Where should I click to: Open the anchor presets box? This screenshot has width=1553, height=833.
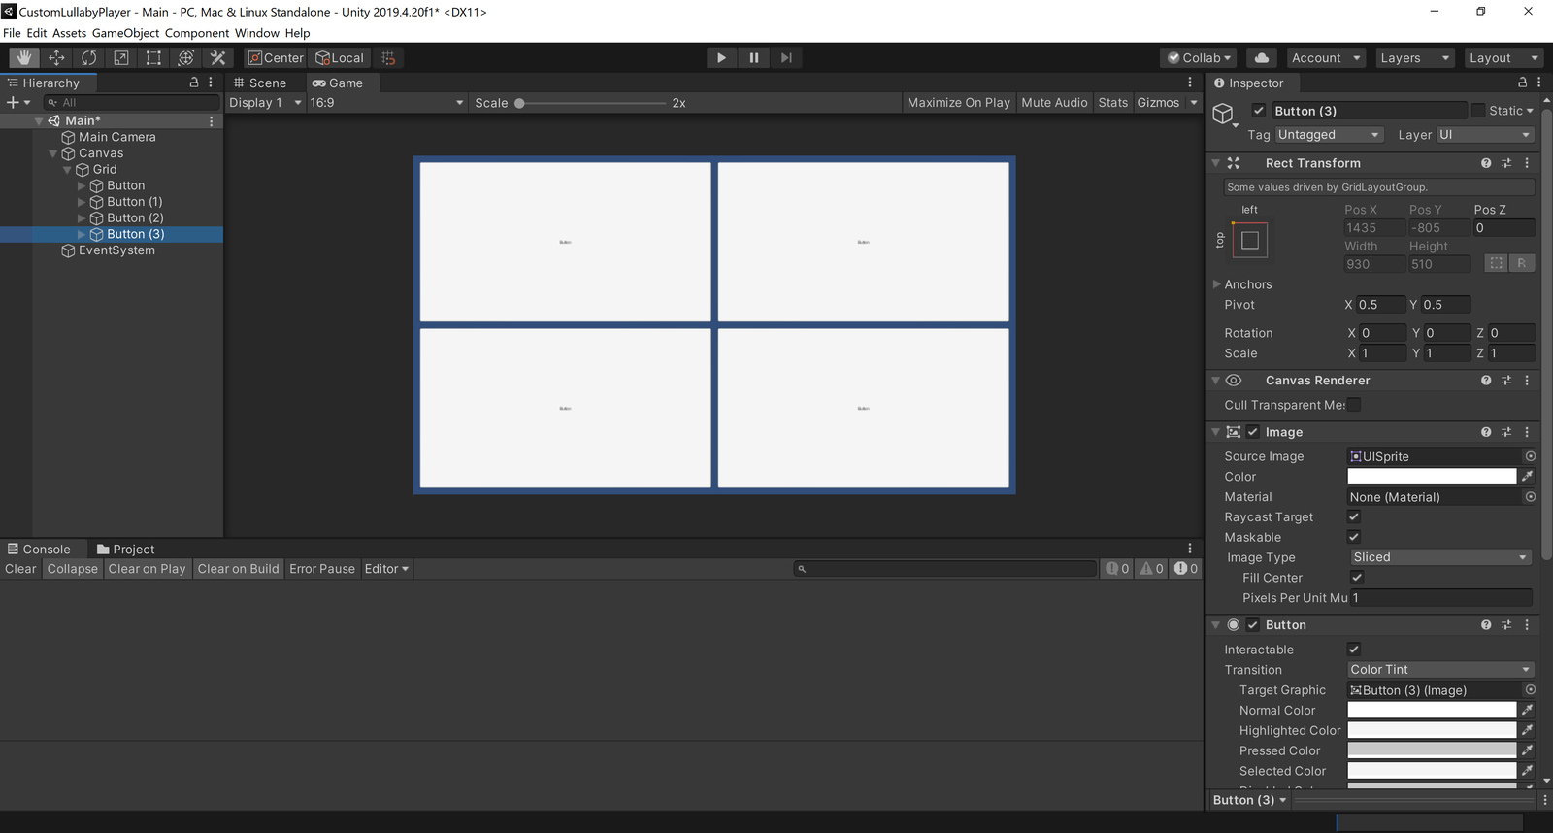pos(1250,240)
